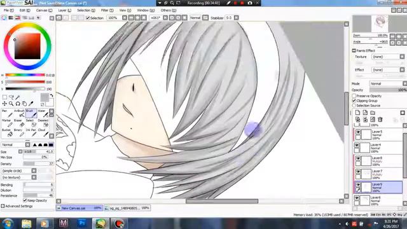Create a new layer in layer panel

pos(357,113)
